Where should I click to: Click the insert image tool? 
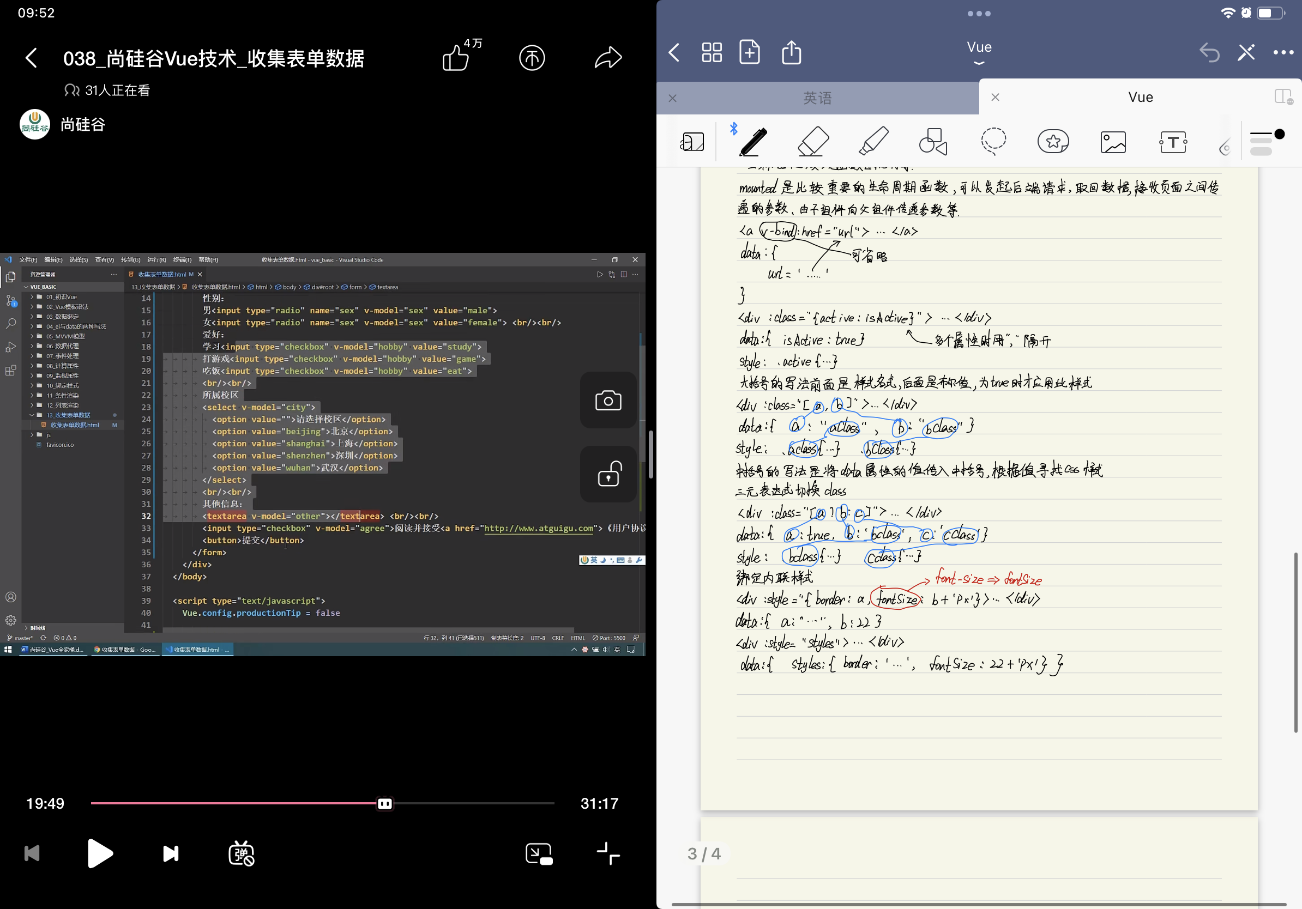point(1113,142)
